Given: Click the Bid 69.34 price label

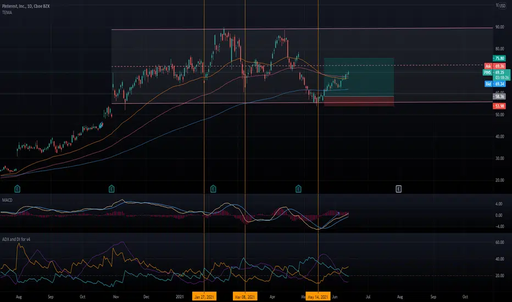Looking at the screenshot, I should [x=495, y=84].
